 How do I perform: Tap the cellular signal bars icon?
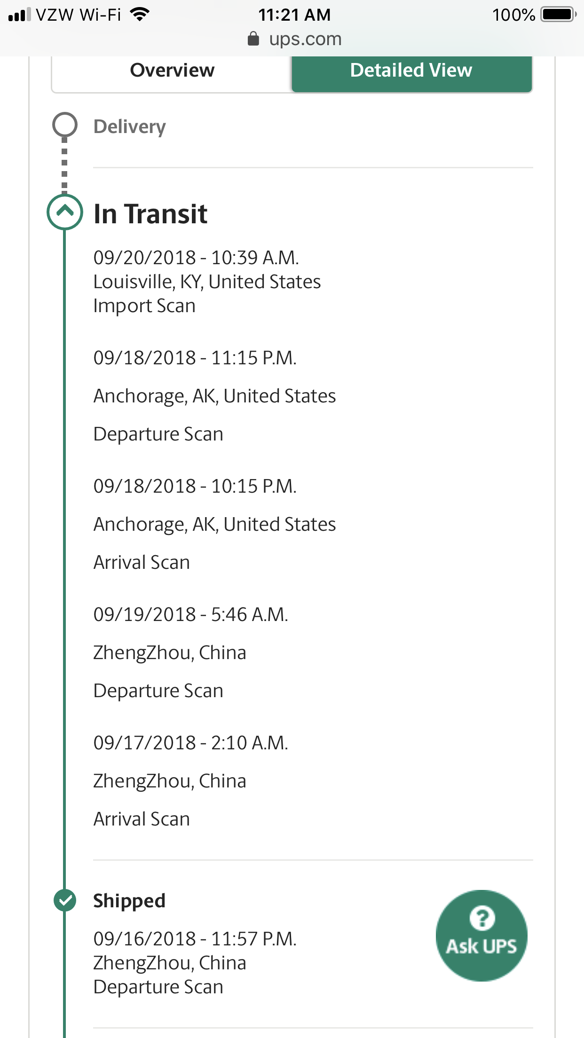coord(19,15)
